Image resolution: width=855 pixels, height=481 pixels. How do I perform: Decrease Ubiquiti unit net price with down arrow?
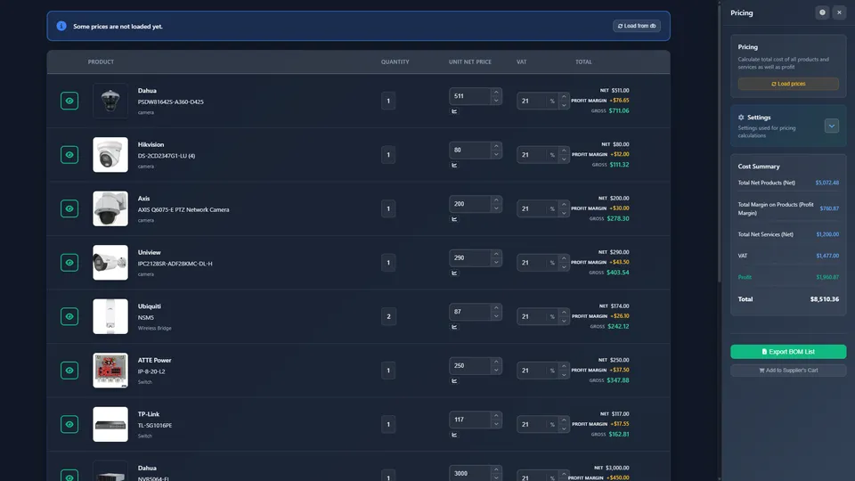tap(496, 316)
